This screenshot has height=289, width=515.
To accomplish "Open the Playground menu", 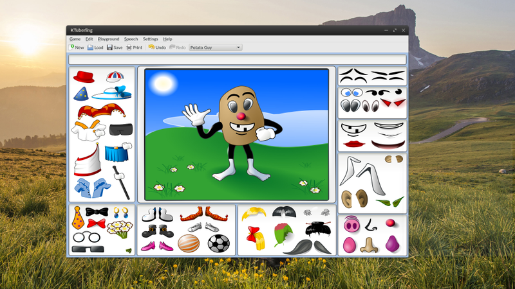I will click(108, 39).
